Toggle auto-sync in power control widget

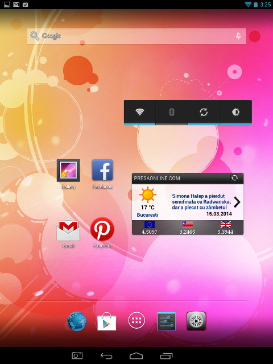204,113
